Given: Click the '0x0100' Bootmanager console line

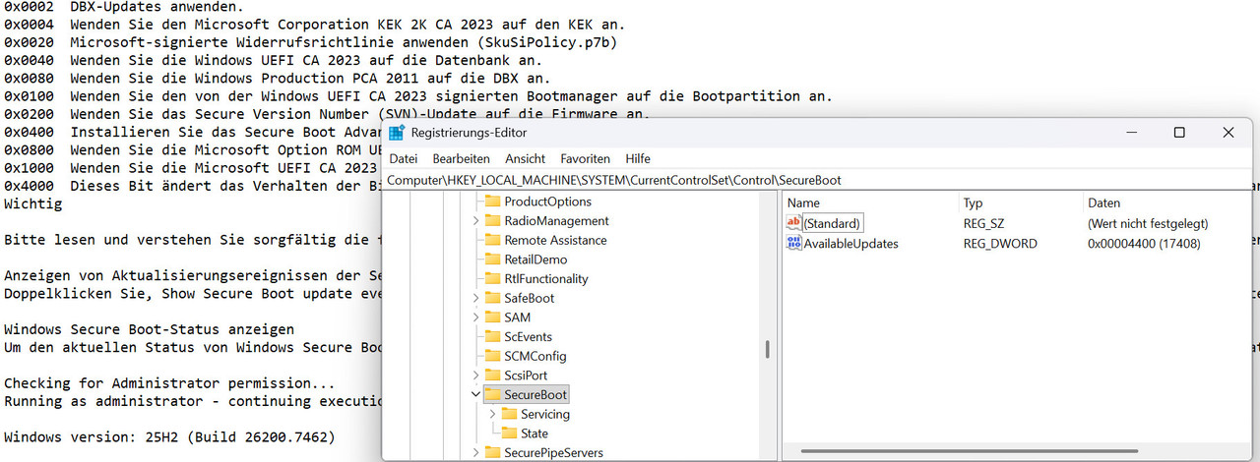Looking at the screenshot, I should tap(418, 95).
